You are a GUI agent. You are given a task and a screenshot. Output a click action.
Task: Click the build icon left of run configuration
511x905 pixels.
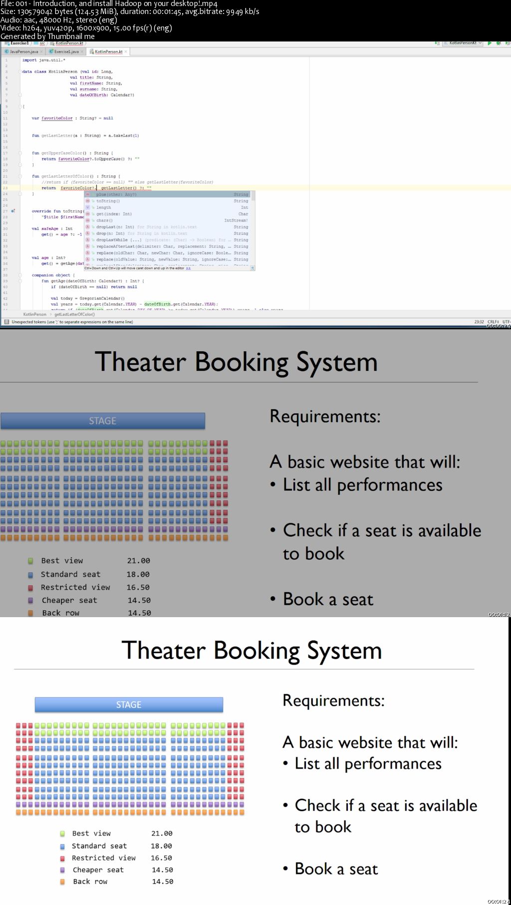pos(437,43)
